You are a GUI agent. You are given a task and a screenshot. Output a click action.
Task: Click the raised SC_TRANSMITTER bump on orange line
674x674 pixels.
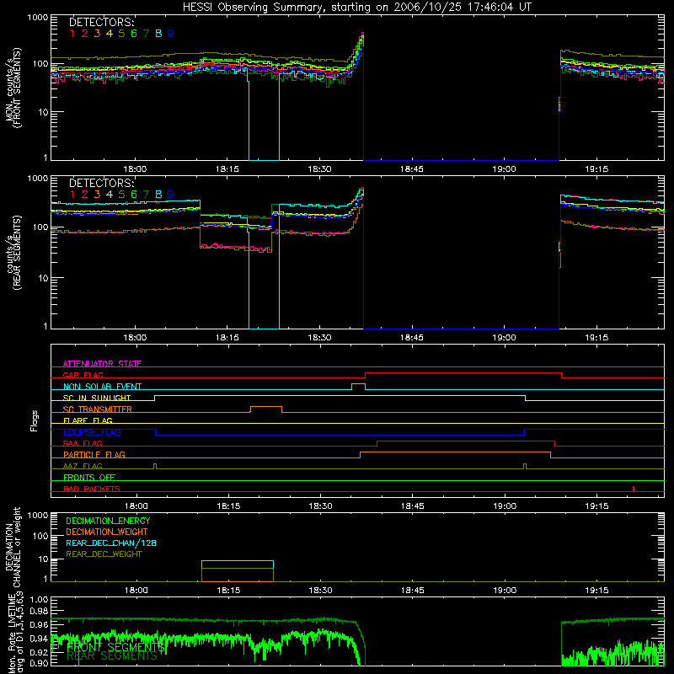[x=266, y=409]
